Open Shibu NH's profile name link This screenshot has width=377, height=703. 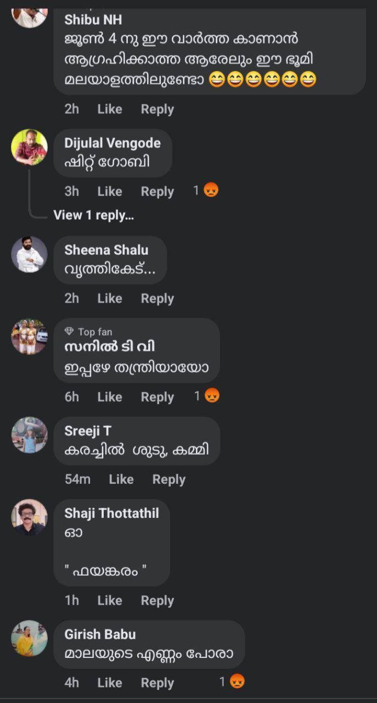(93, 20)
